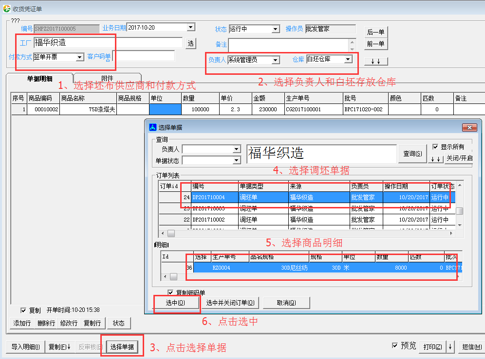Open the 负责人 dropdown showing 系统管理员
Screen dimensions: 485x359
coord(275,60)
